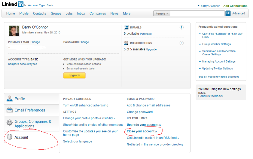Open the Introductions help question-mark icon
253x159 pixels.
coord(182,43)
